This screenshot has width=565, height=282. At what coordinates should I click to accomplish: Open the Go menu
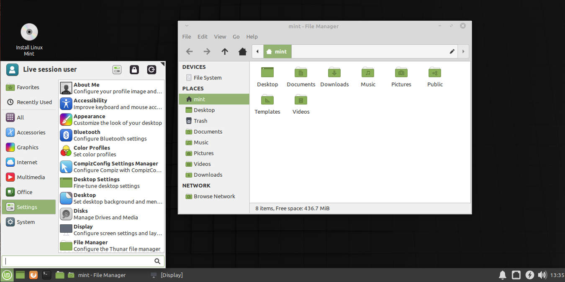click(x=236, y=37)
